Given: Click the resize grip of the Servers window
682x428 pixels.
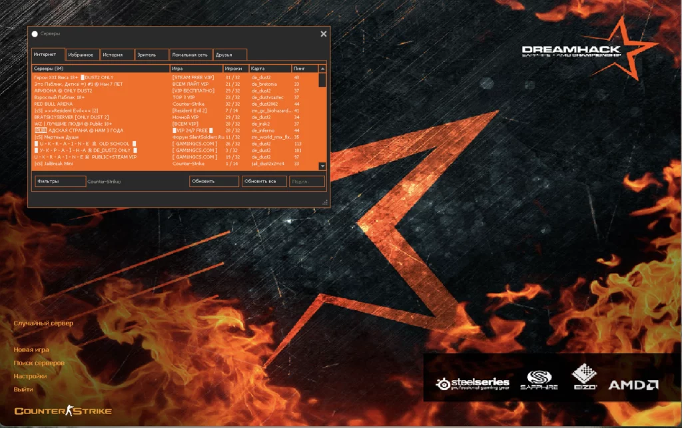Looking at the screenshot, I should tap(326, 200).
